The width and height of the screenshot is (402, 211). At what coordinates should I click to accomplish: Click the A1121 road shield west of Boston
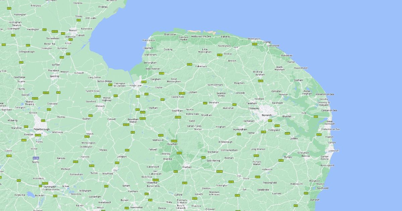pos(55,31)
